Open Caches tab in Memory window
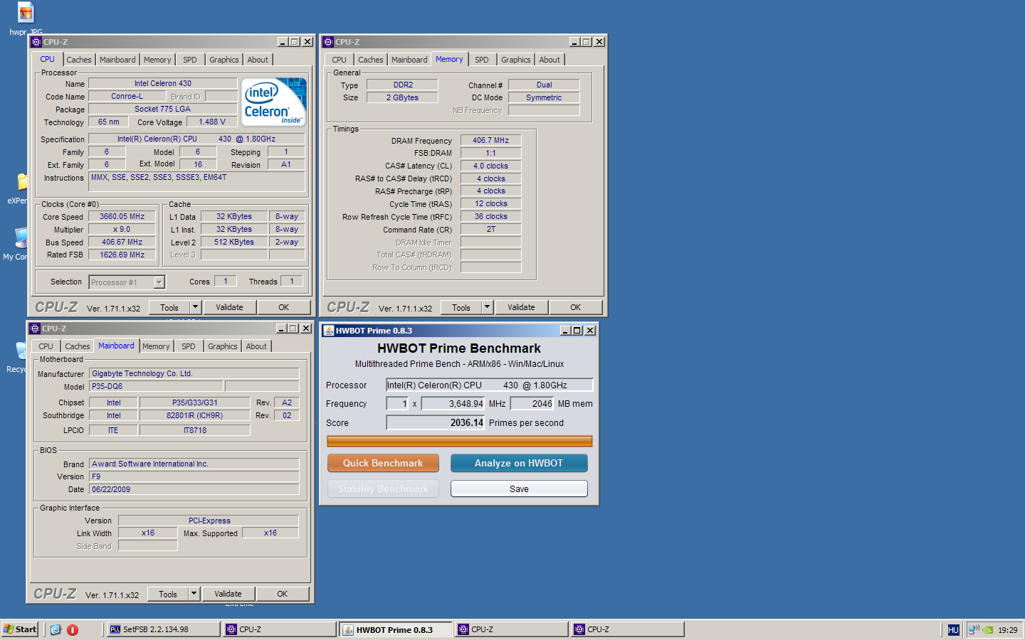The width and height of the screenshot is (1025, 640). pyautogui.click(x=371, y=60)
